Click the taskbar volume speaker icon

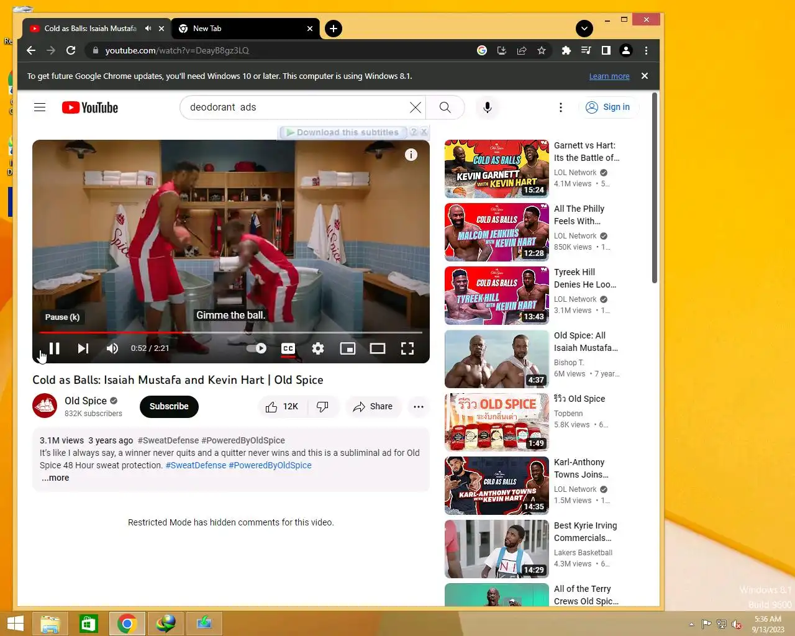[x=736, y=624]
